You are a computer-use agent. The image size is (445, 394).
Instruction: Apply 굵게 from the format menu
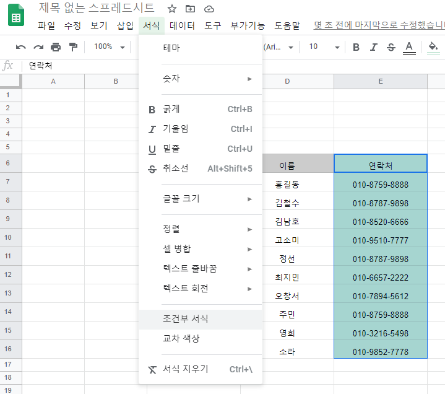(201, 109)
